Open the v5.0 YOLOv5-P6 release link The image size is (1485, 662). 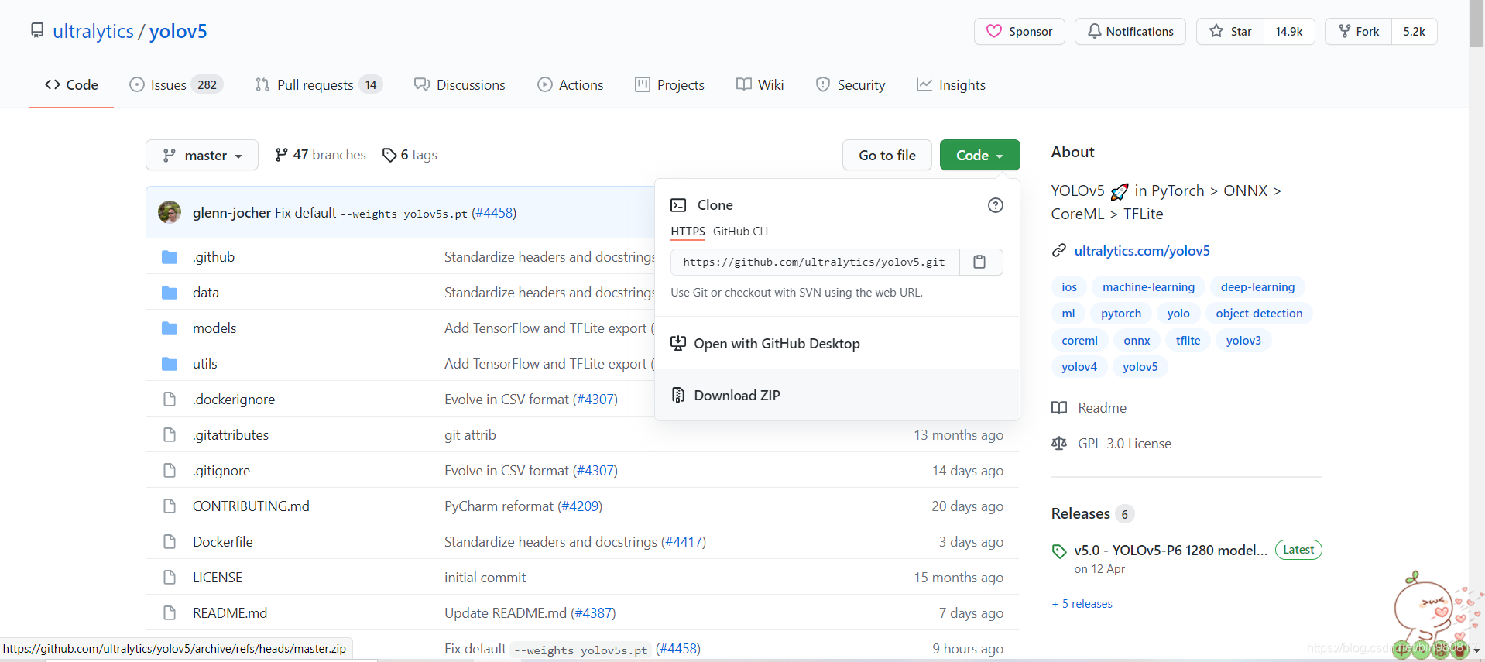click(x=1171, y=551)
